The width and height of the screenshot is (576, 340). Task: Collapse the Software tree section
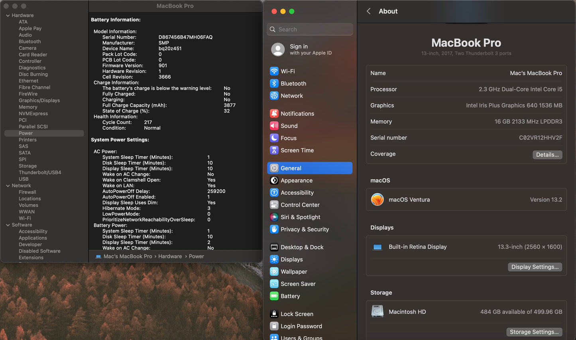[x=8, y=225]
